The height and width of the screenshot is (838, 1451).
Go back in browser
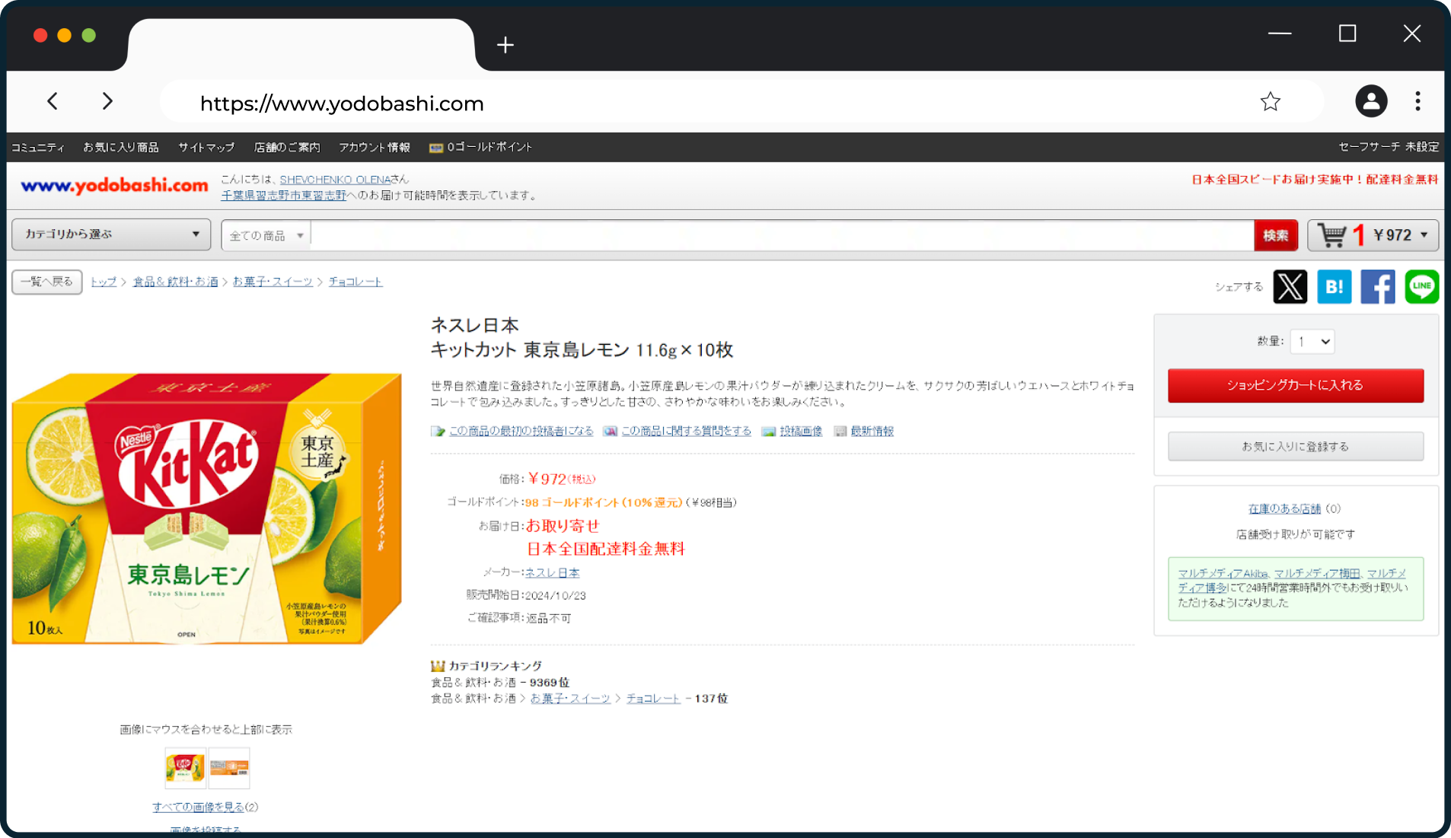[53, 101]
